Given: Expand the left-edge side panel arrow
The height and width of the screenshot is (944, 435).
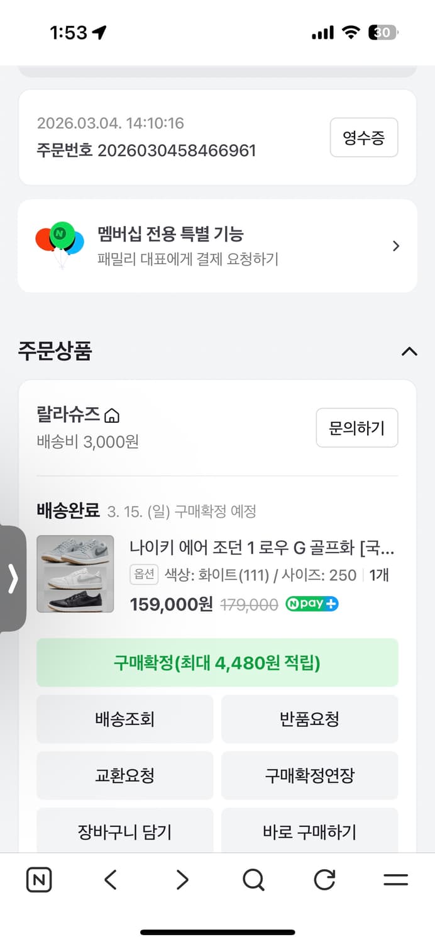Looking at the screenshot, I should [x=14, y=579].
